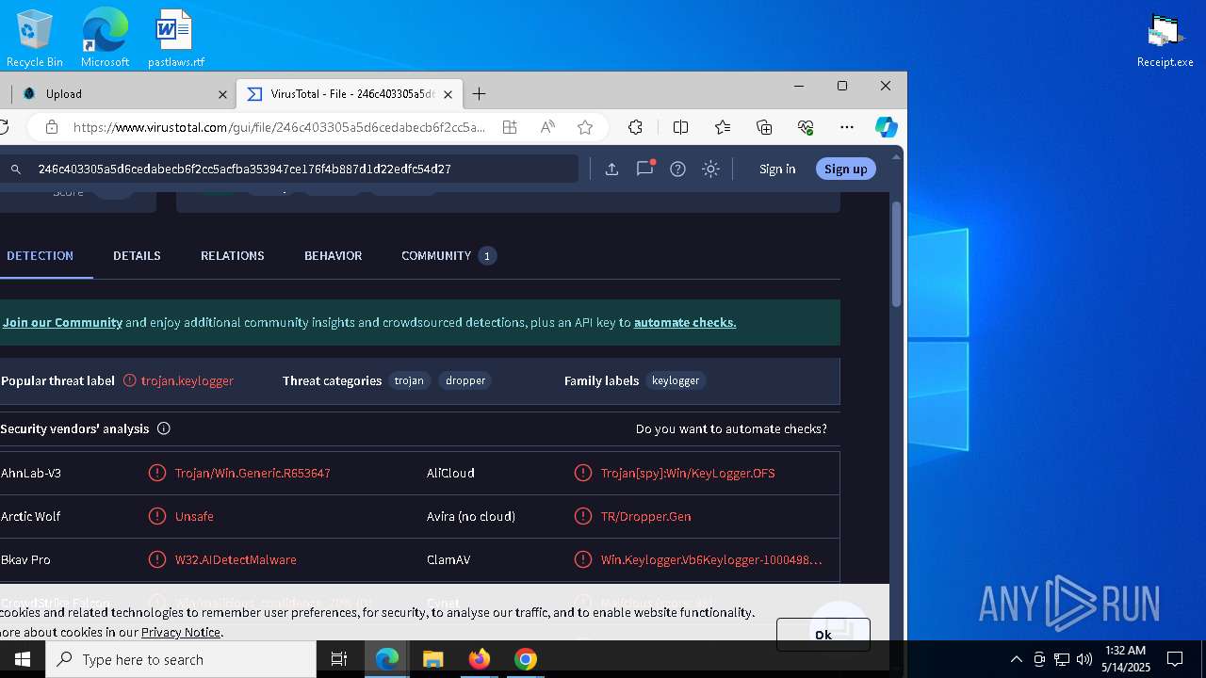Open the notification center icon
This screenshot has height=678, width=1206.
pos(1175,659)
